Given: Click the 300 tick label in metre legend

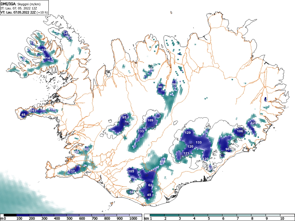Looking at the screenshot, I should tap(45, 219).
